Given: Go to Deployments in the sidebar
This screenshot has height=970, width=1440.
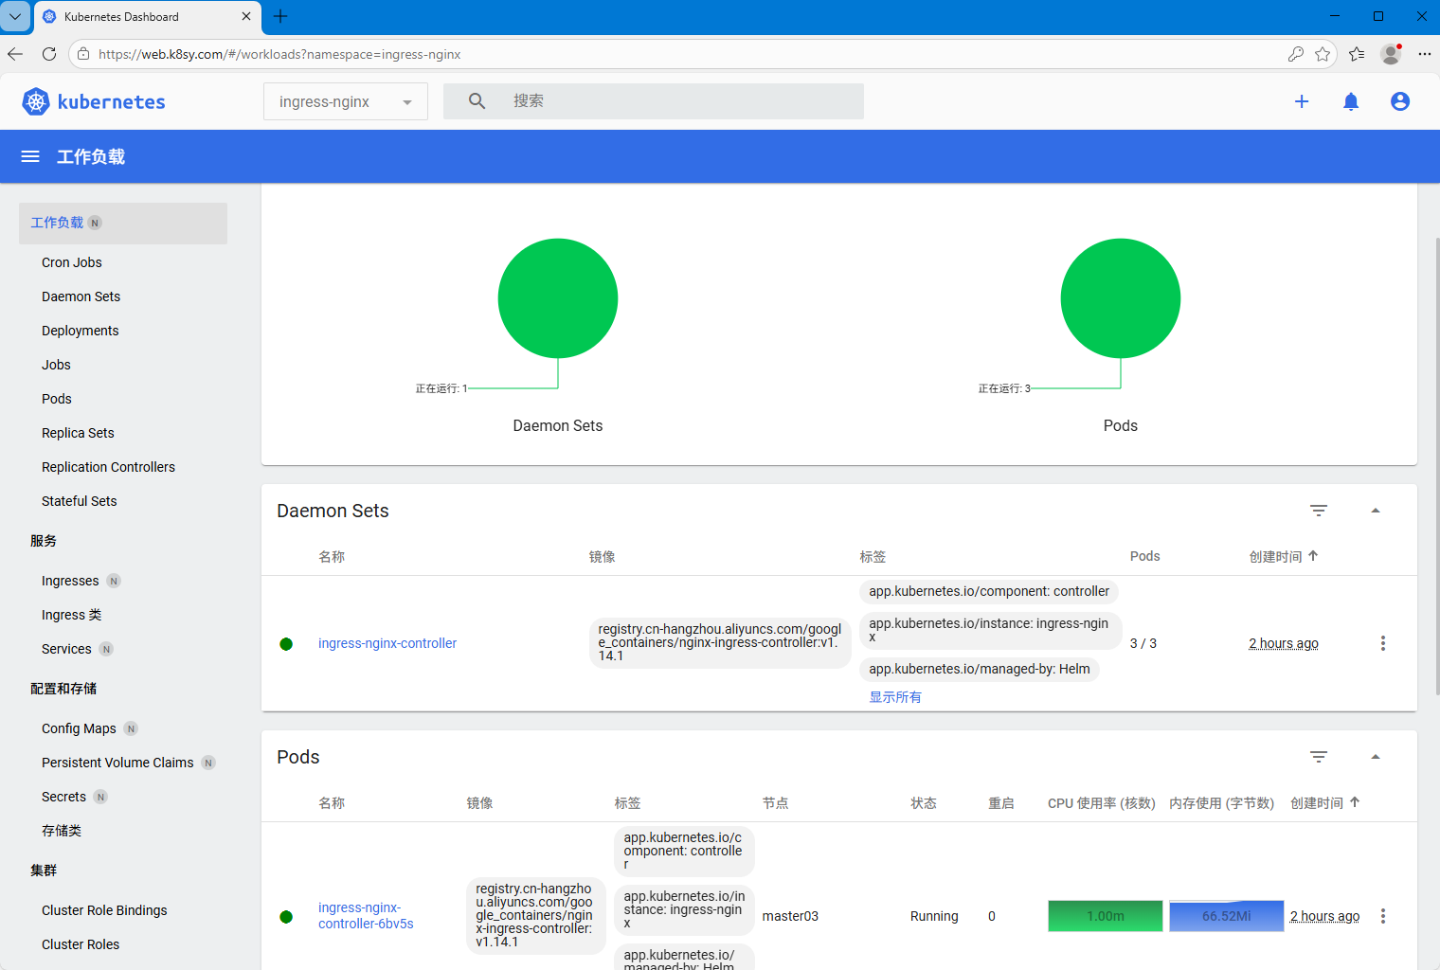Looking at the screenshot, I should [x=81, y=331].
